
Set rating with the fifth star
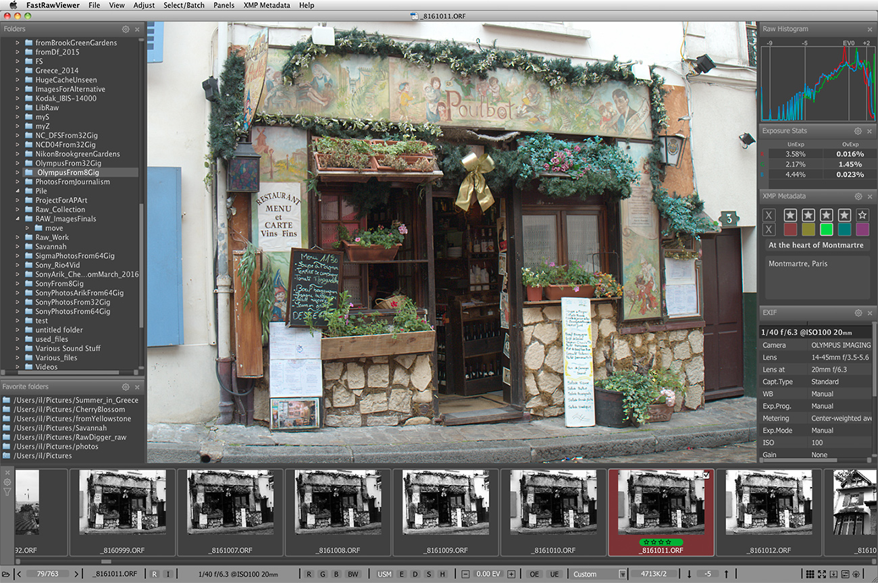pyautogui.click(x=862, y=216)
